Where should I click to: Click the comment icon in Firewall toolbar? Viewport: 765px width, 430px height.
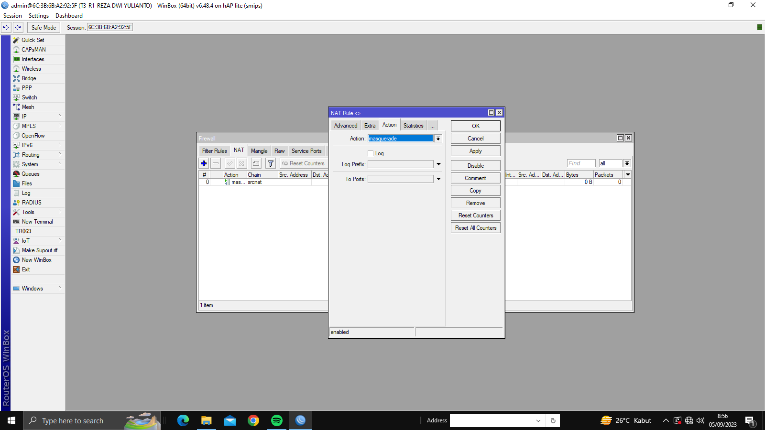click(x=256, y=163)
